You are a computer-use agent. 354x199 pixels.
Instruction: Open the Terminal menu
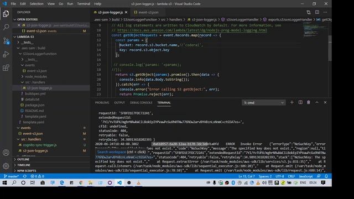(84, 4)
